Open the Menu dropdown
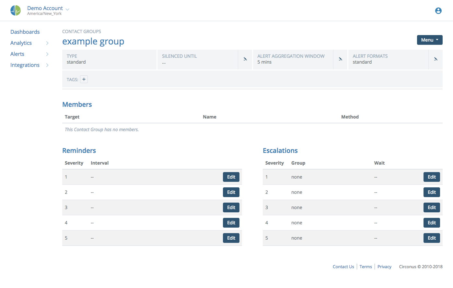The height and width of the screenshot is (288, 453). pos(430,40)
